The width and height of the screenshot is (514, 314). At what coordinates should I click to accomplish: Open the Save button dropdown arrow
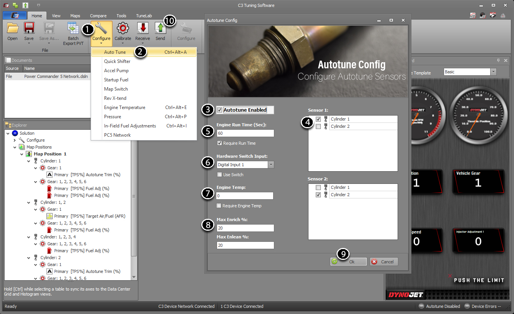(29, 43)
